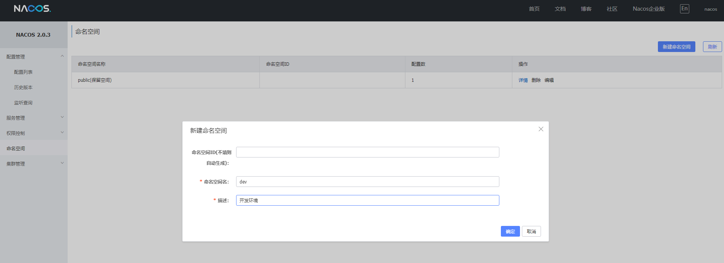Focus the 命名空间名 field containing dev
Screen dimensions: 724x263
(x=368, y=182)
